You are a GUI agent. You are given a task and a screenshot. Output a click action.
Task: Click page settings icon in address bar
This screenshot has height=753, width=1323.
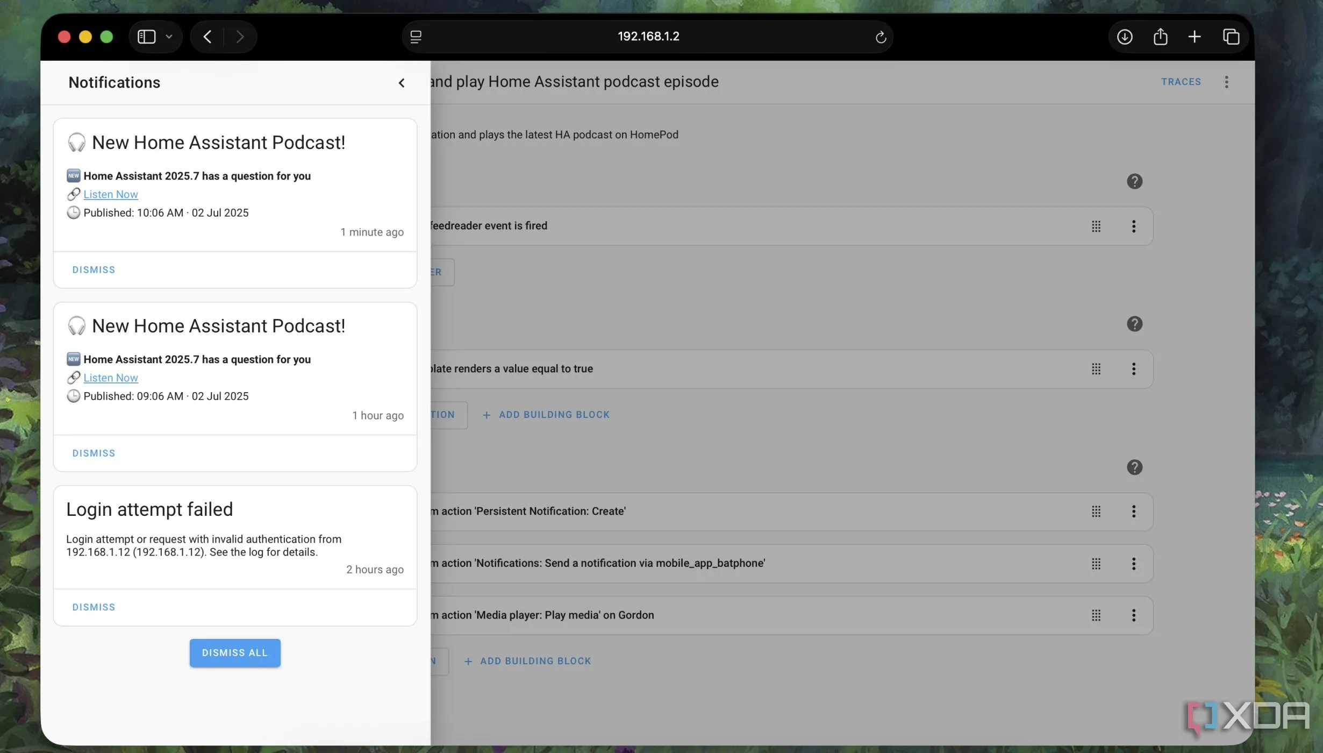pos(416,37)
